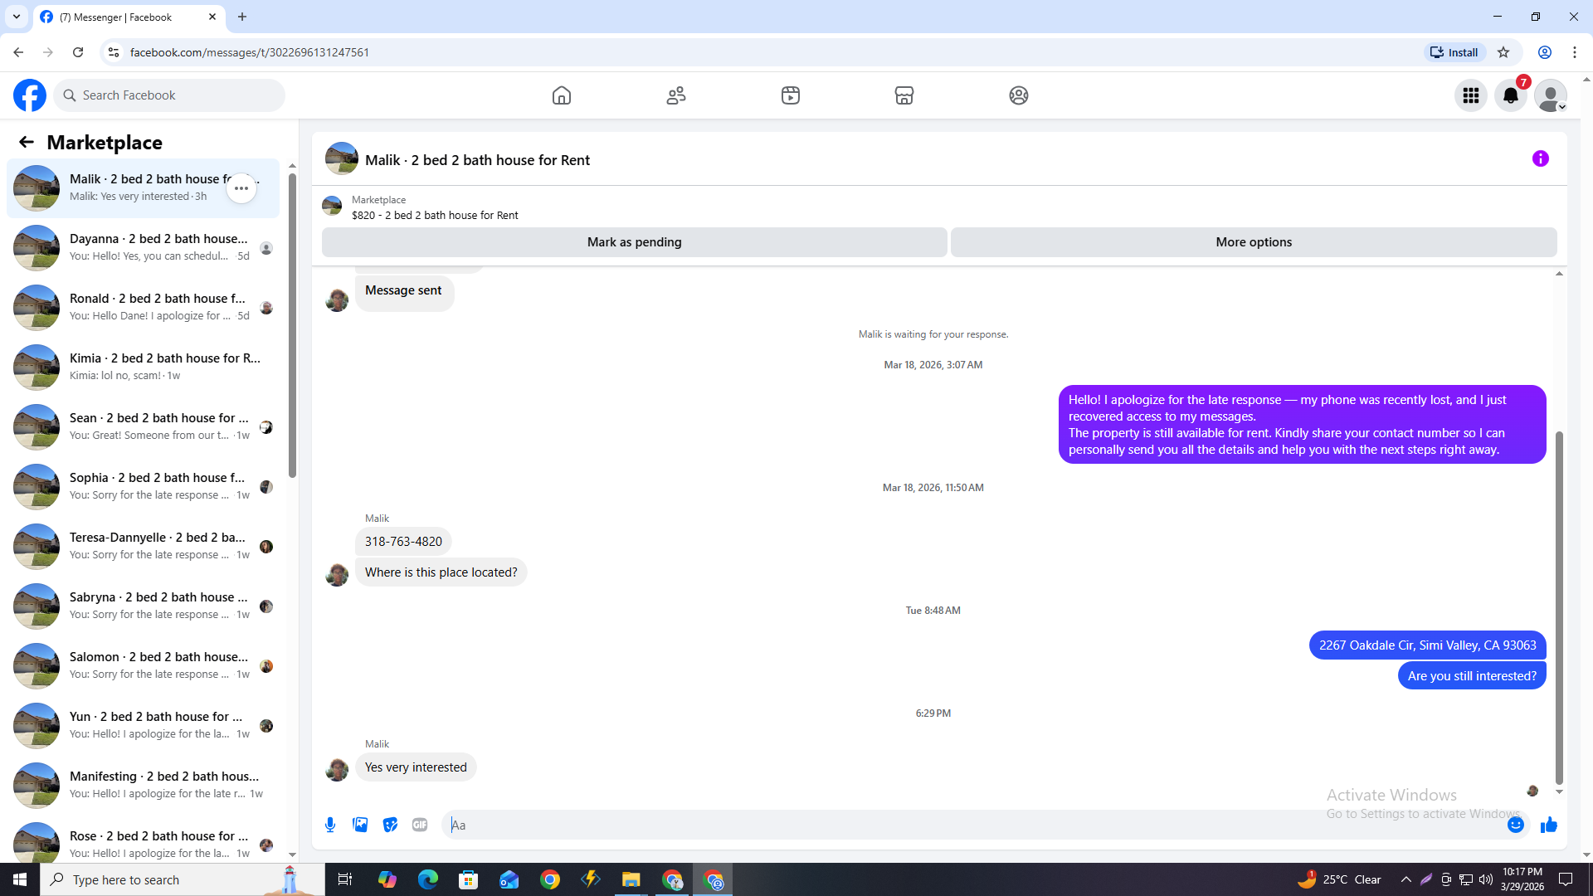The height and width of the screenshot is (896, 1593).
Task: Open conversation information panel
Action: (1541, 158)
